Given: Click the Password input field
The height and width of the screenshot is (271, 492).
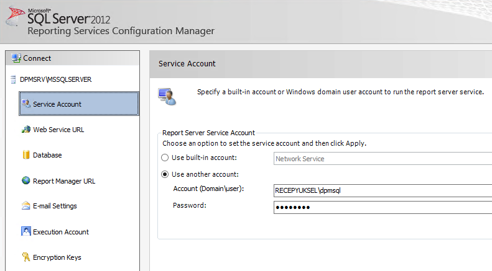Looking at the screenshot, I should 383,207.
